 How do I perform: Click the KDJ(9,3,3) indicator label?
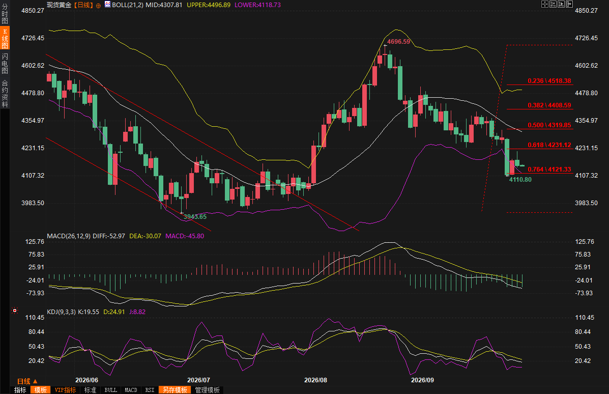point(62,312)
